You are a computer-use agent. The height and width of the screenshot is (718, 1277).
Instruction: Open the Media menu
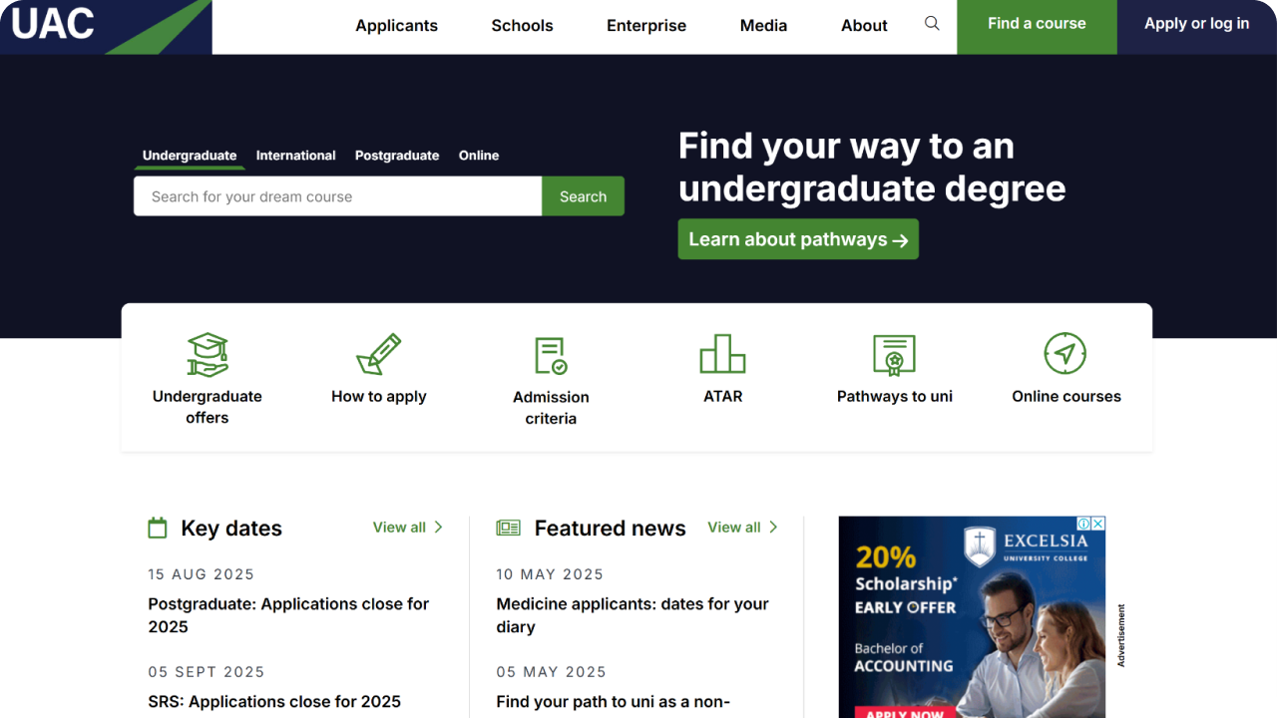(x=763, y=26)
